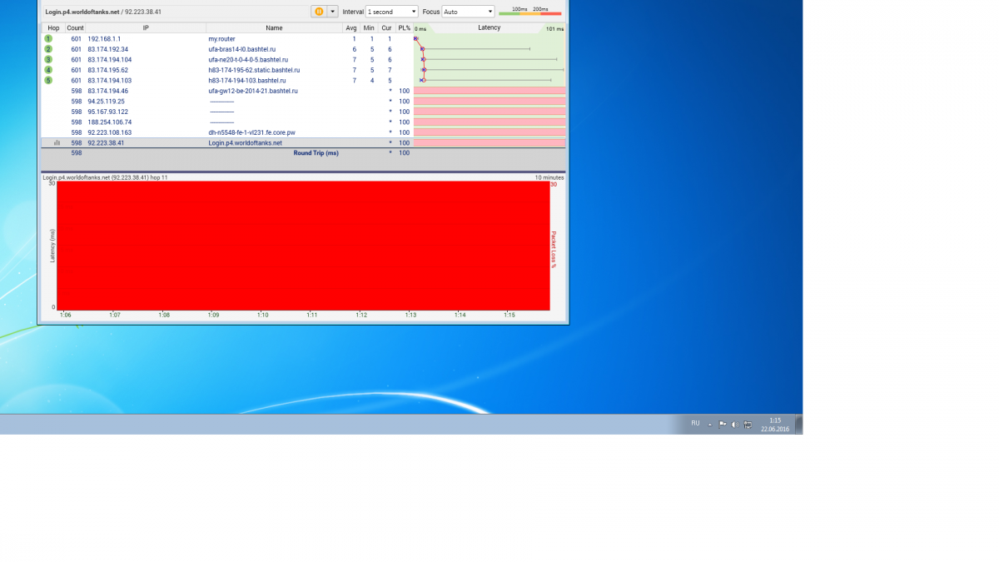Click the PL% column header
999x562 pixels.
(404, 28)
